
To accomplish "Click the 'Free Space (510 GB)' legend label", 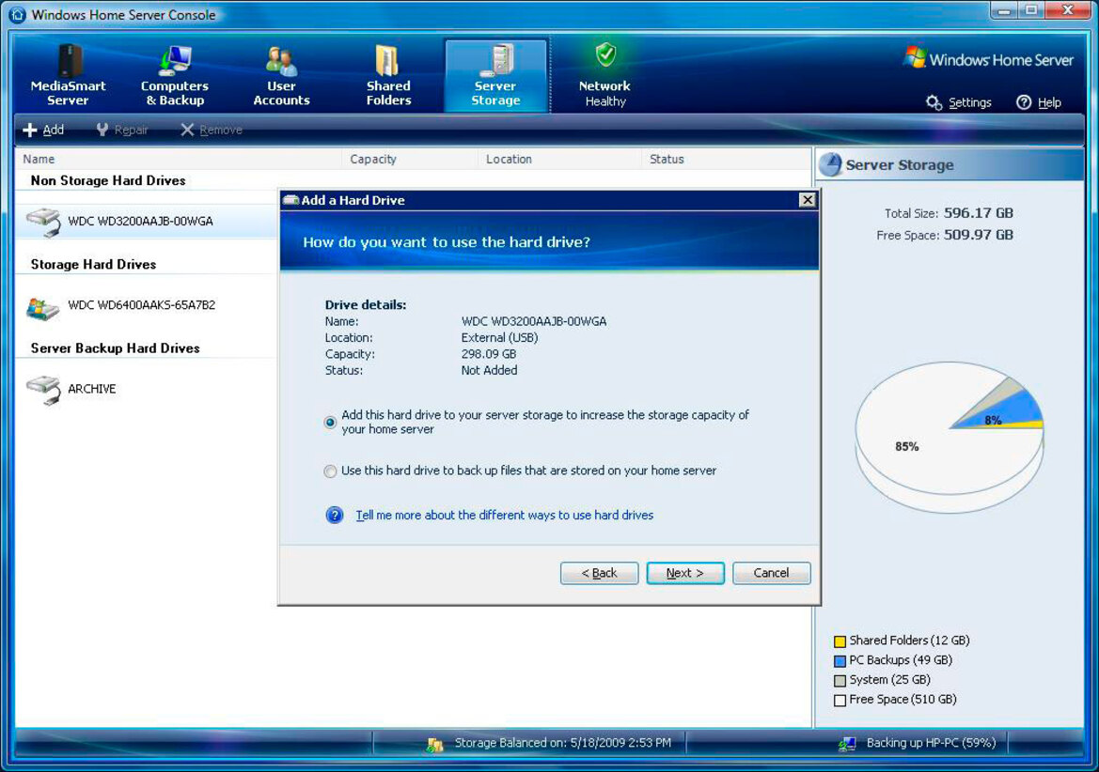I will coord(903,699).
